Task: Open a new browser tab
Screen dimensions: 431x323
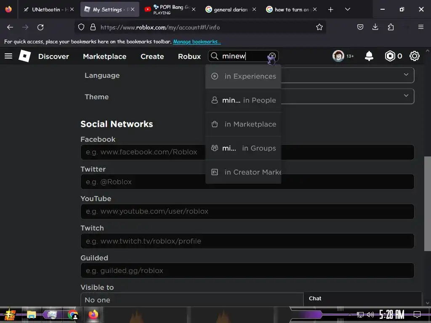Action: (x=330, y=10)
